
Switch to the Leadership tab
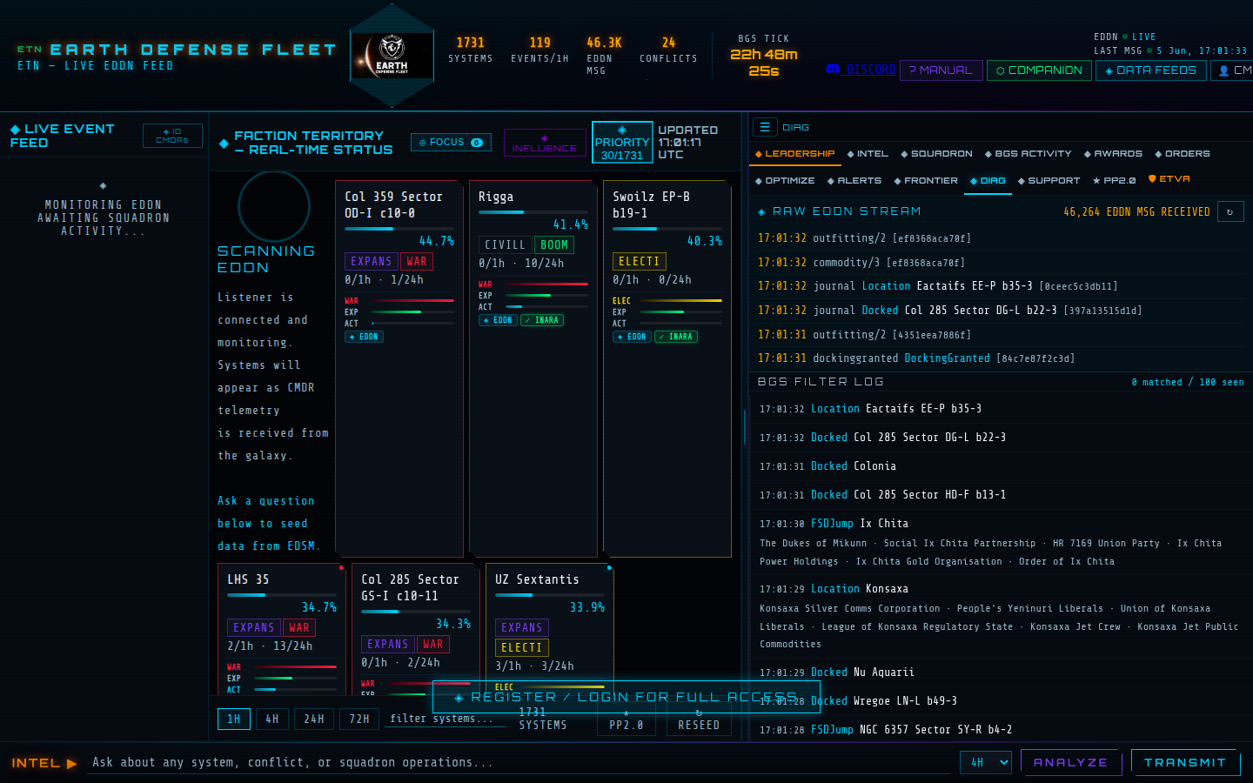pyautogui.click(x=795, y=154)
